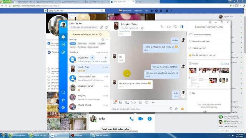The image size is (246, 138).
Task: Click 'Đánh dấu đã đọc' mark-as-read link
Action: pos(102,52)
